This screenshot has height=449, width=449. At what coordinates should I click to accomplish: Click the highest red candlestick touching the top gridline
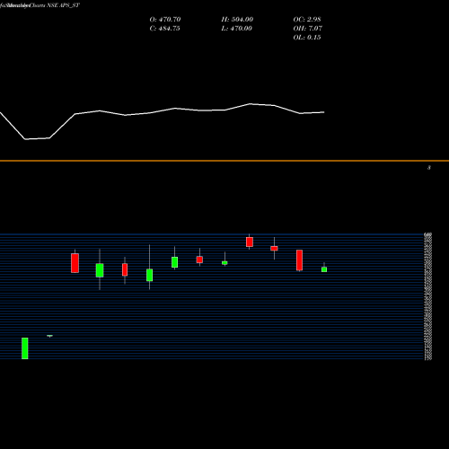click(250, 242)
